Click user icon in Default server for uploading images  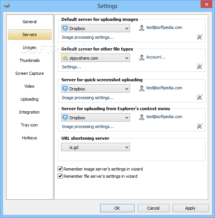pos(141,28)
